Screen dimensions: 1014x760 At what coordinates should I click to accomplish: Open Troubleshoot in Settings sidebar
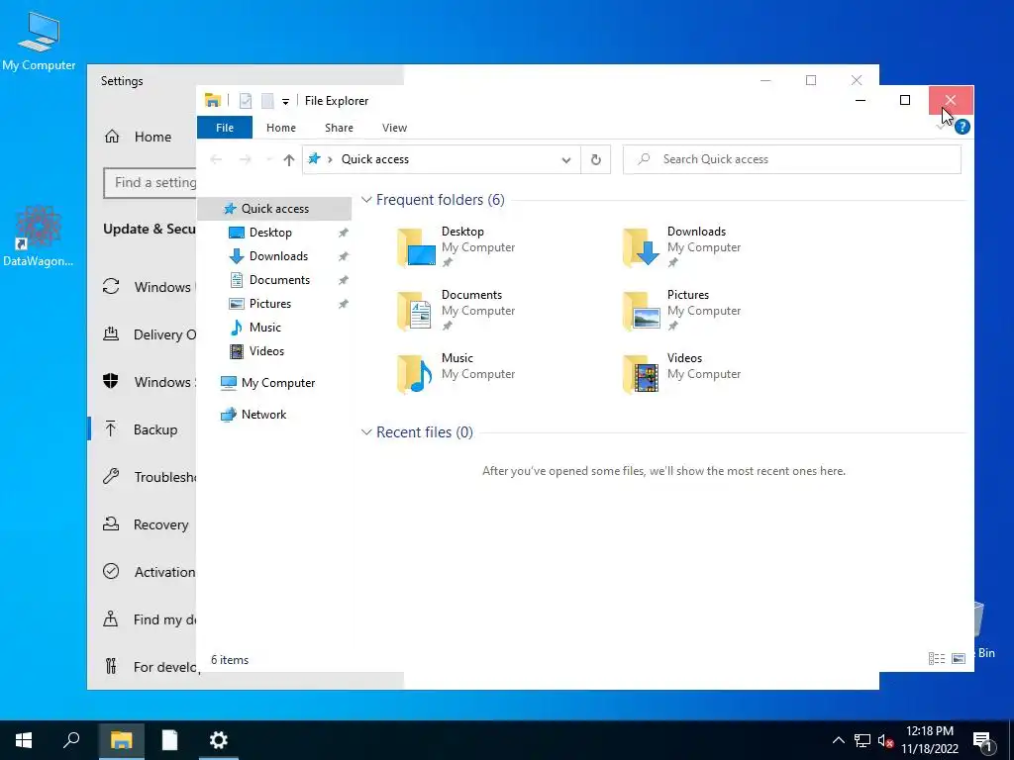click(x=148, y=477)
